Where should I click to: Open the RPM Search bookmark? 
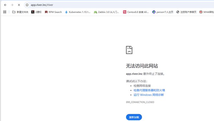coord(53,12)
